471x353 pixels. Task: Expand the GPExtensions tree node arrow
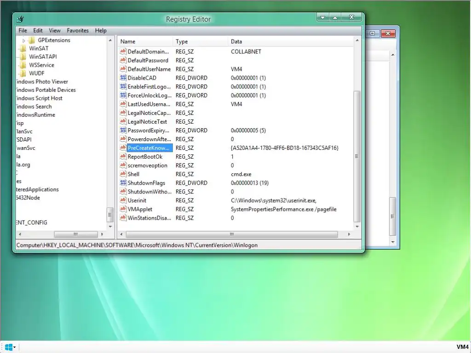click(24, 40)
